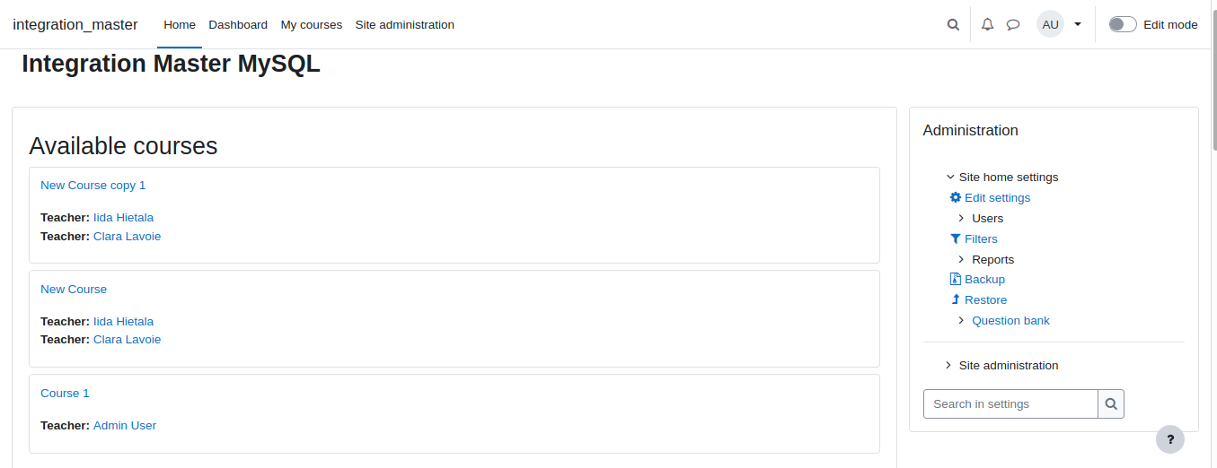Click the Restore upload arrow icon

point(956,299)
